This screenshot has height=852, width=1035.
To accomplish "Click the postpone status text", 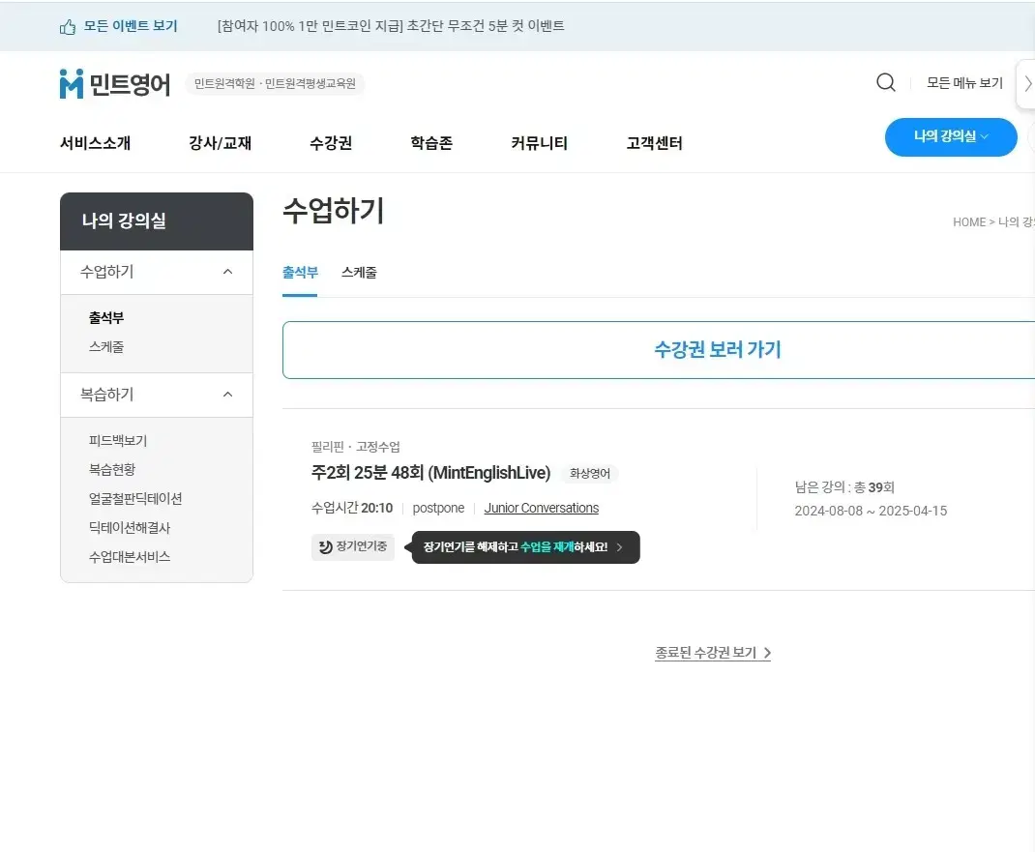I will tap(438, 508).
